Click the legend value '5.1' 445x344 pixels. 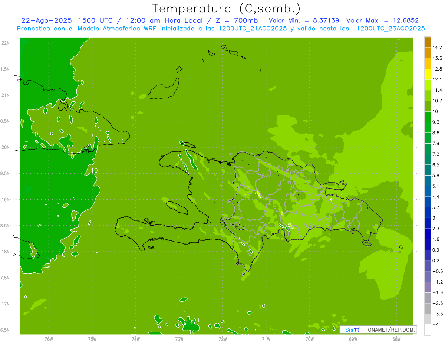[x=436, y=186]
